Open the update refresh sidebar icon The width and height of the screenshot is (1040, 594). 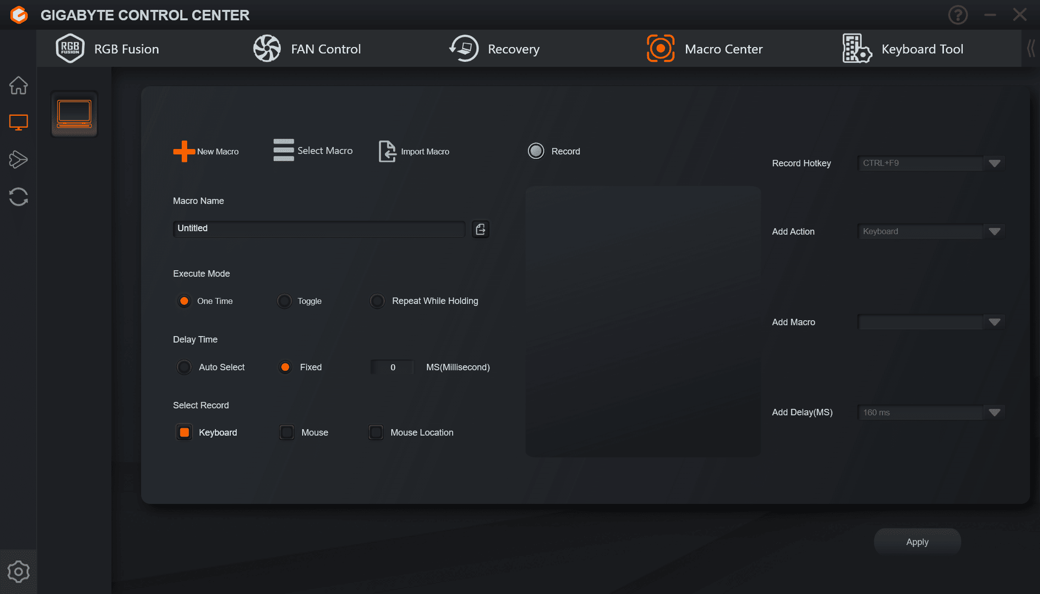18,197
